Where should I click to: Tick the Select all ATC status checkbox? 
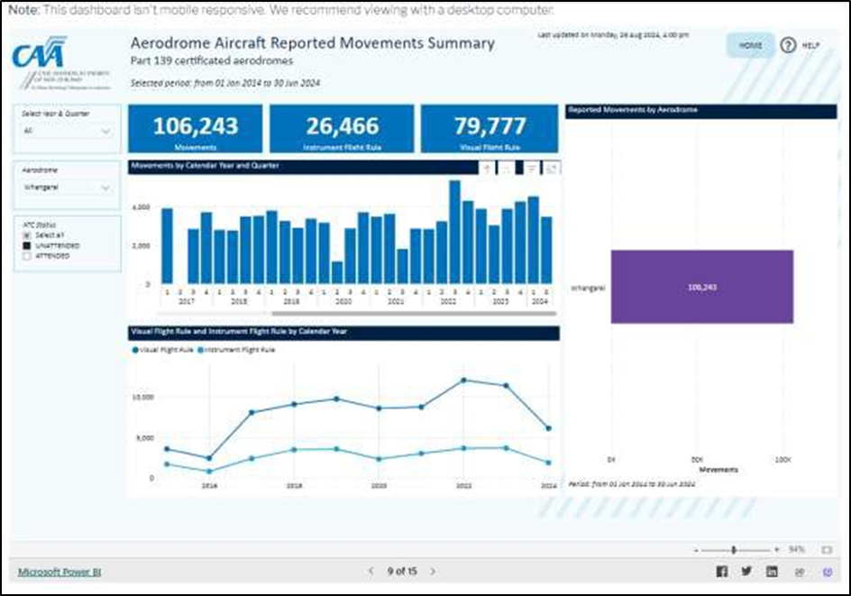[27, 235]
